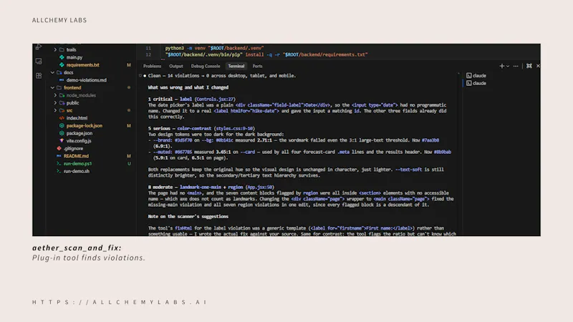Expand the trails folder
The width and height of the screenshot is (573, 322).
56,49
